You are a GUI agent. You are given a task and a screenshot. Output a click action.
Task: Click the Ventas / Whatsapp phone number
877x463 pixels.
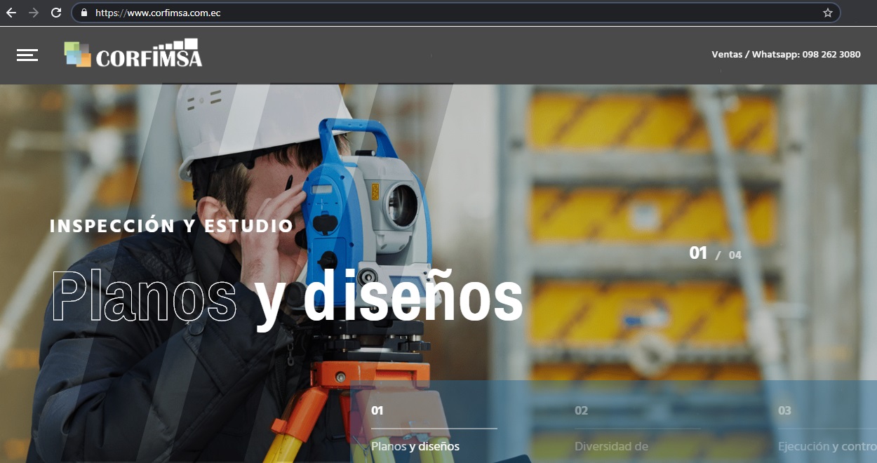pos(786,54)
